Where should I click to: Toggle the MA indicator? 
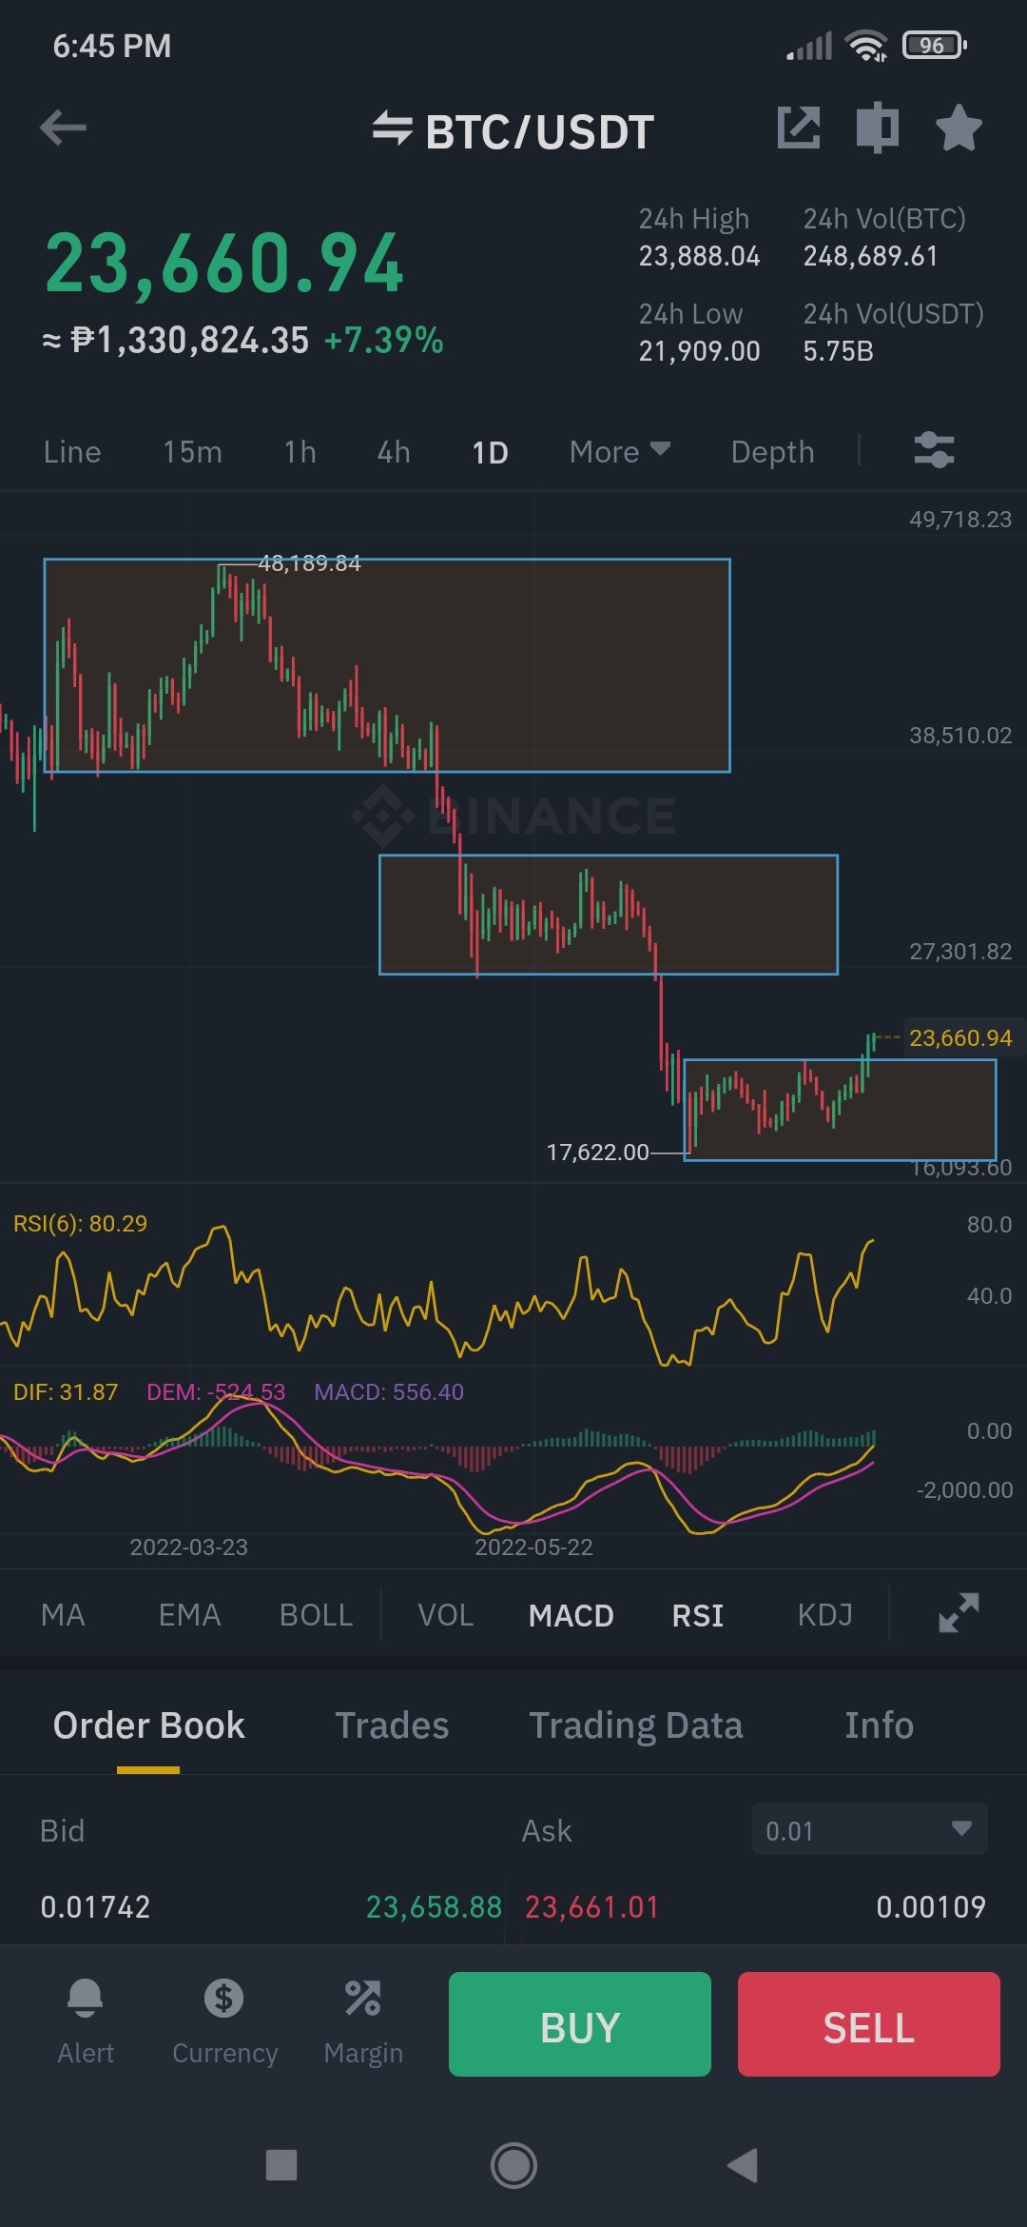[63, 1615]
